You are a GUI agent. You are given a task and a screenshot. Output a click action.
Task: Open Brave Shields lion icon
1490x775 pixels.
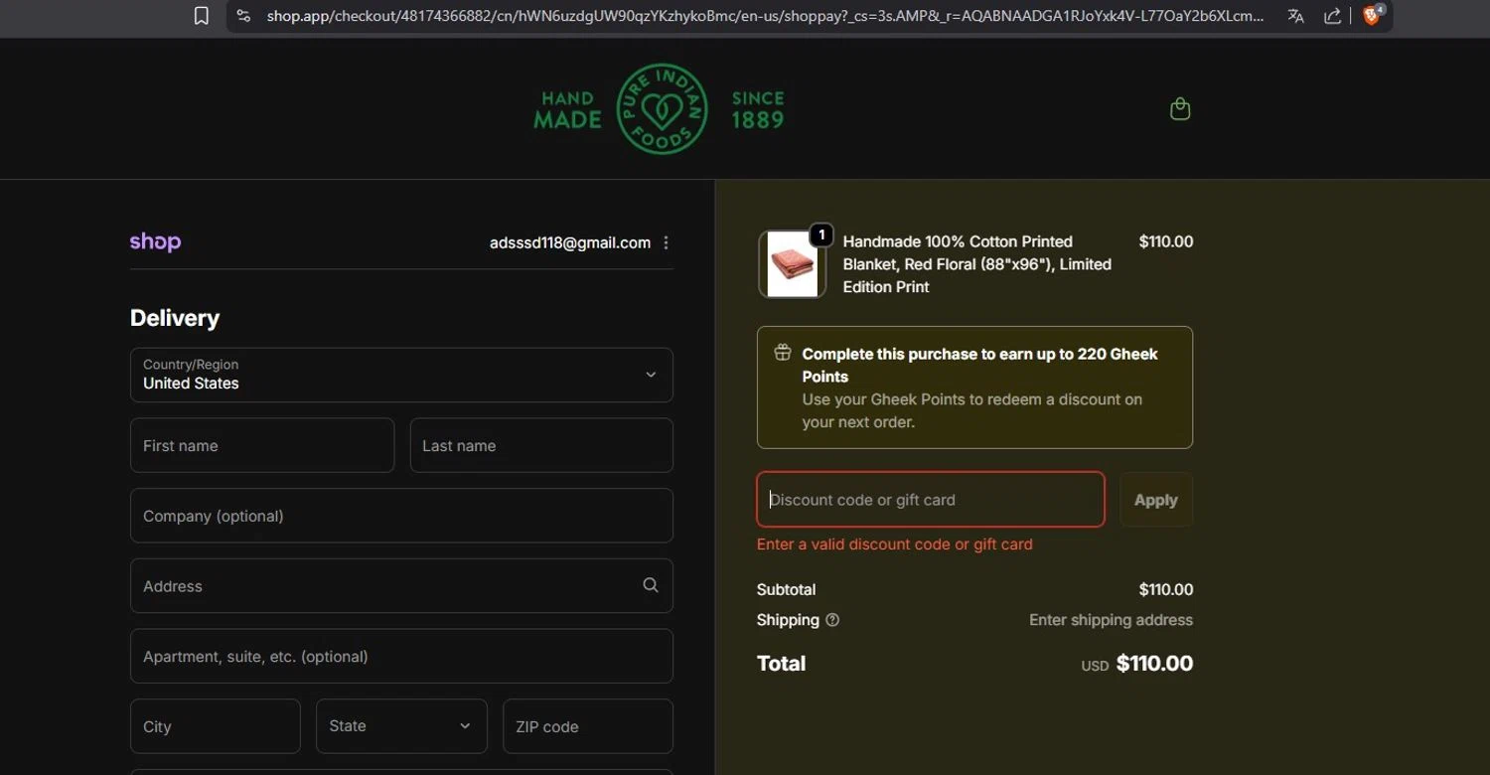[x=1372, y=15]
